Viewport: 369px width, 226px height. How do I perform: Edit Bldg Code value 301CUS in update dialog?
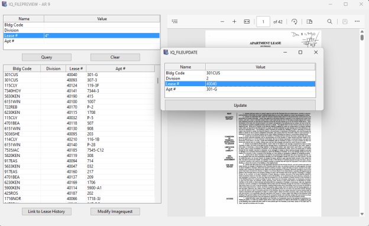(260, 73)
